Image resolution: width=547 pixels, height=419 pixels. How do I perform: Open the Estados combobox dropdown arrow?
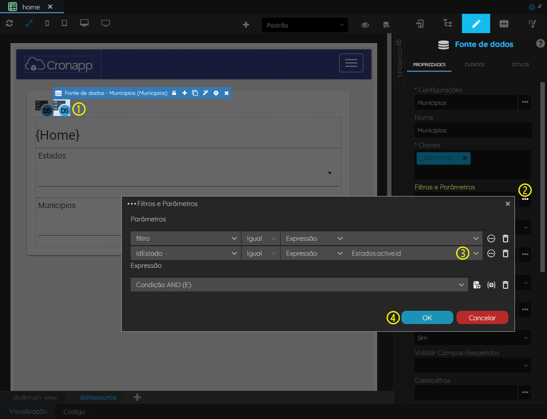click(330, 173)
